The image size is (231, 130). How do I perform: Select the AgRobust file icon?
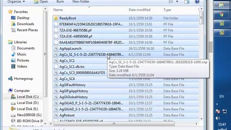click(56, 115)
